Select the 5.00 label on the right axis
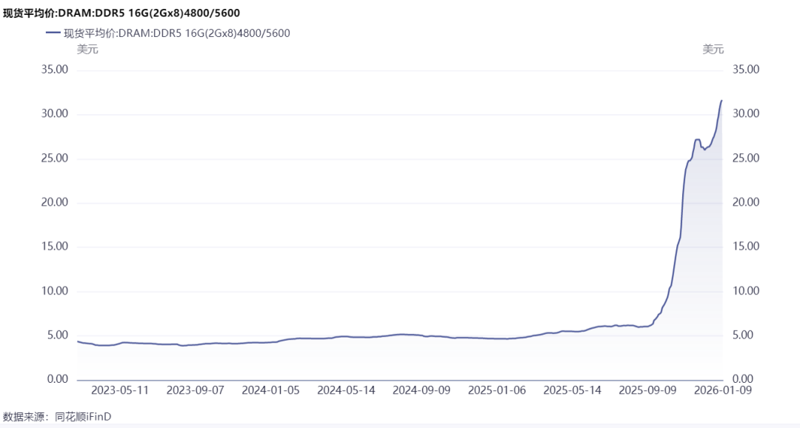Screen dimensions: 800x428 (x=743, y=335)
